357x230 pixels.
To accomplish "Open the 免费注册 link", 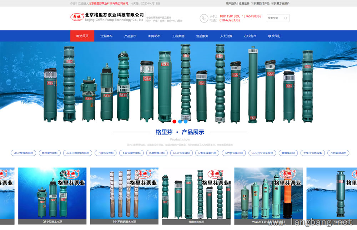I will point(244,4).
